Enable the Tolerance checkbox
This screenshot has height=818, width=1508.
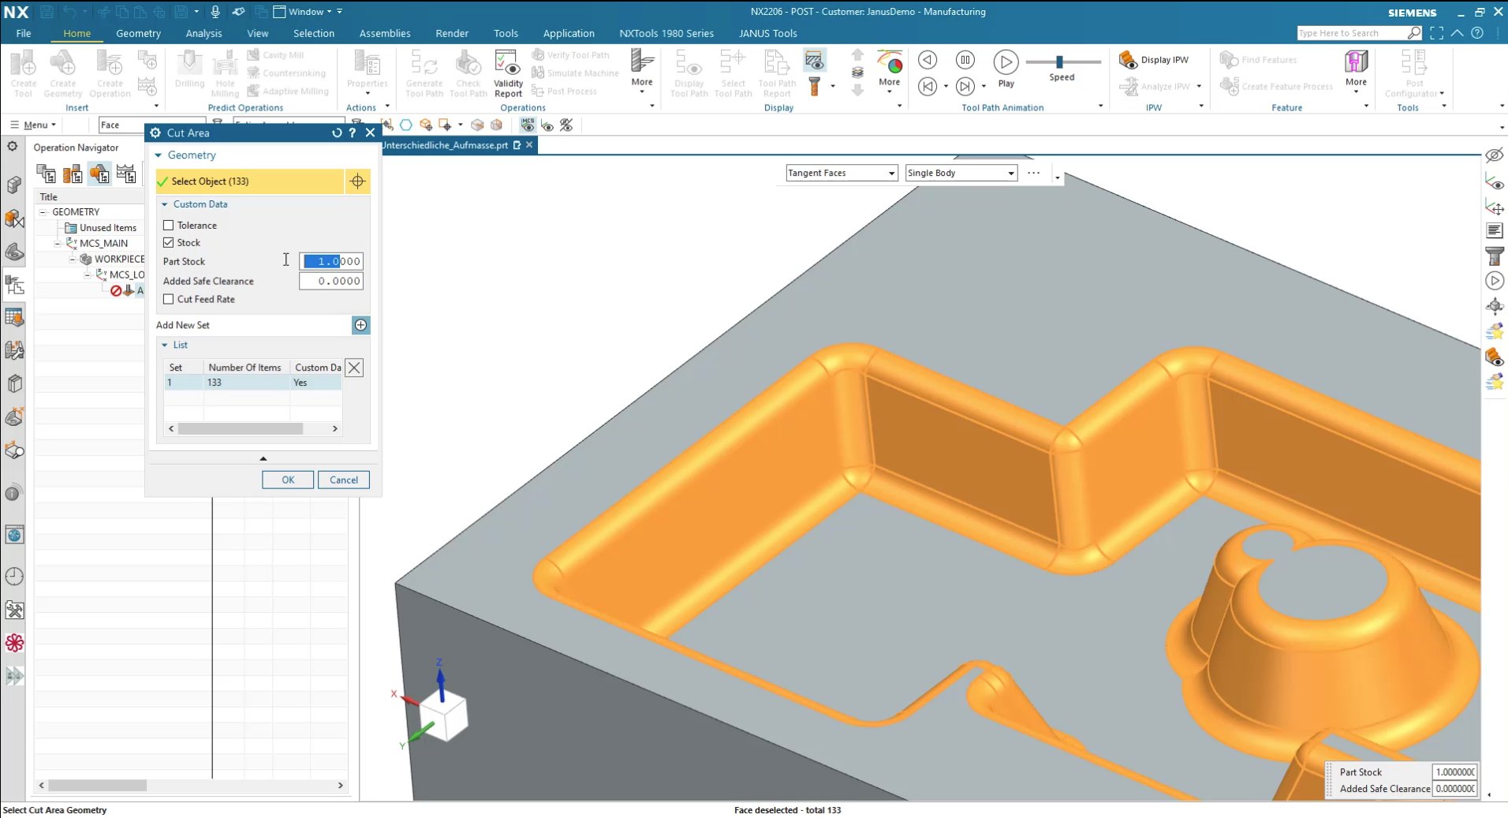pos(168,225)
